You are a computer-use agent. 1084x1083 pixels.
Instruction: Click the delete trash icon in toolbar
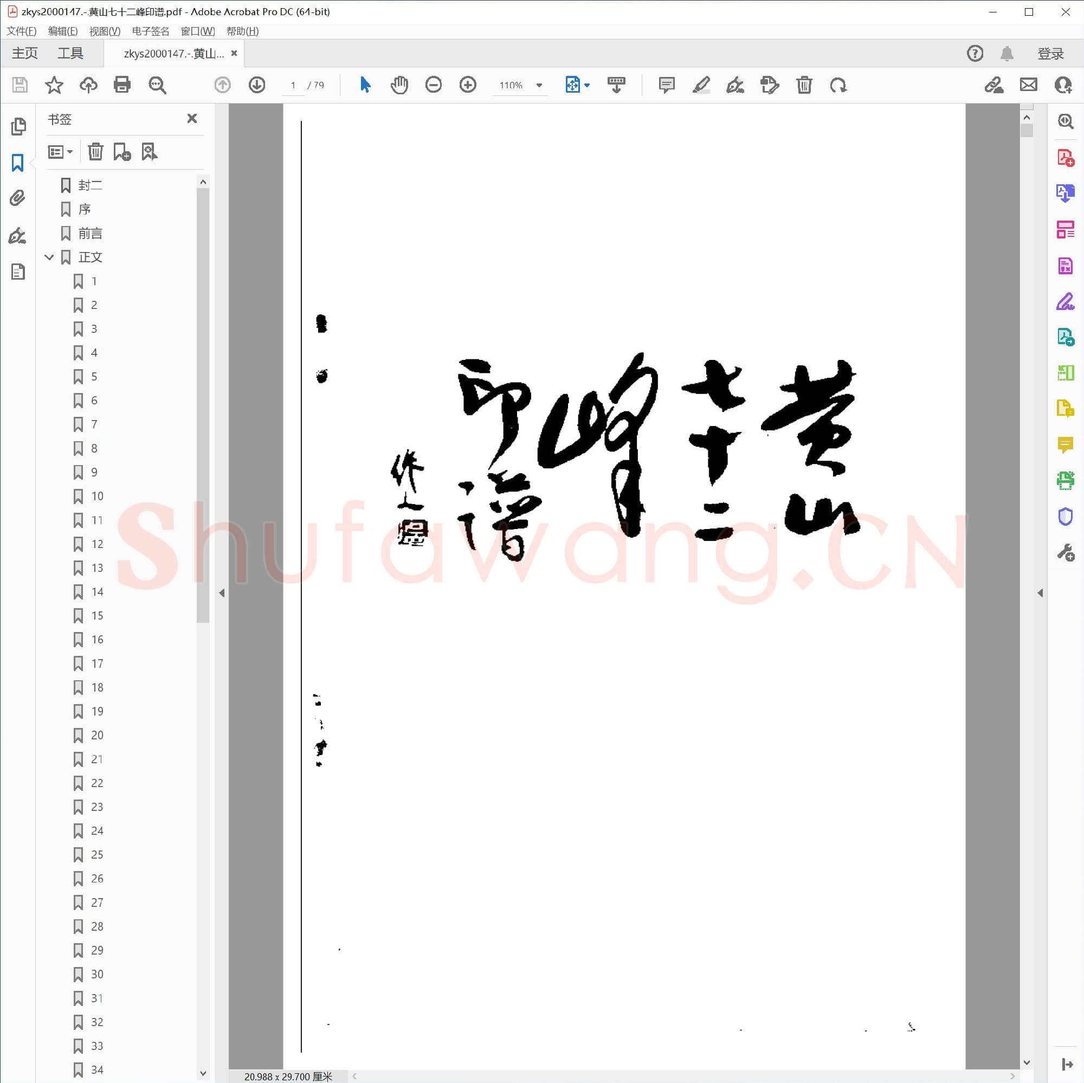point(803,85)
